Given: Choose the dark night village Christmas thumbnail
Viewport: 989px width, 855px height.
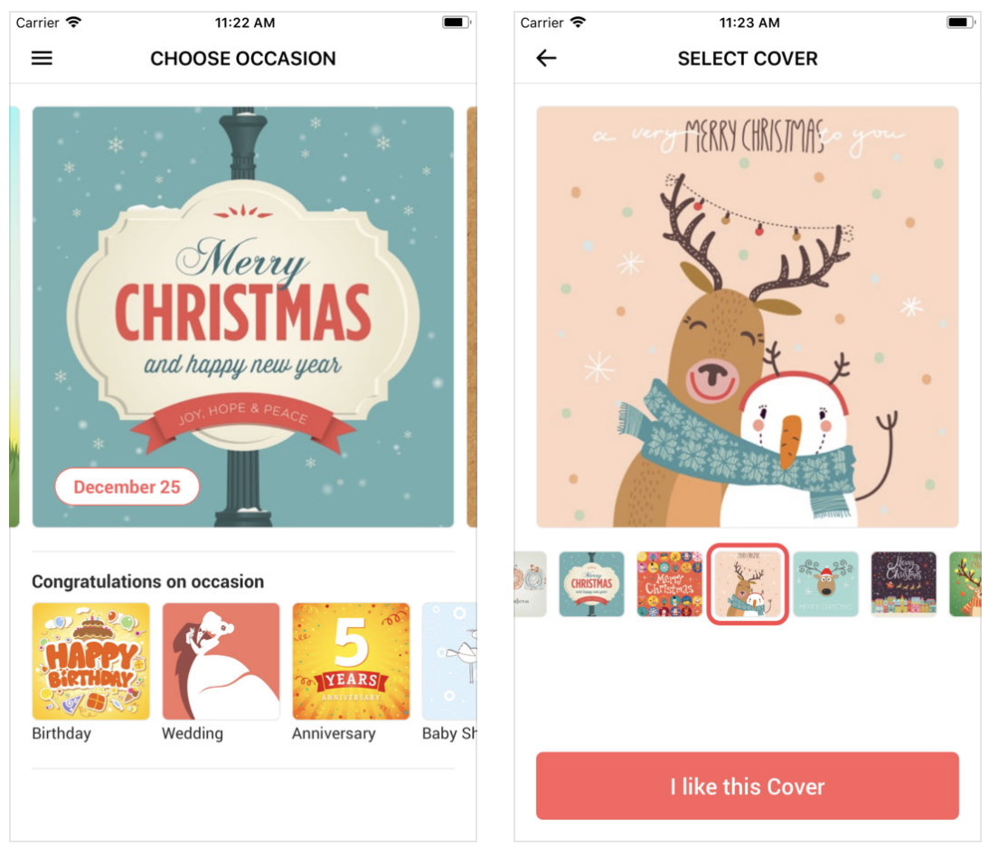Looking at the screenshot, I should 904,584.
